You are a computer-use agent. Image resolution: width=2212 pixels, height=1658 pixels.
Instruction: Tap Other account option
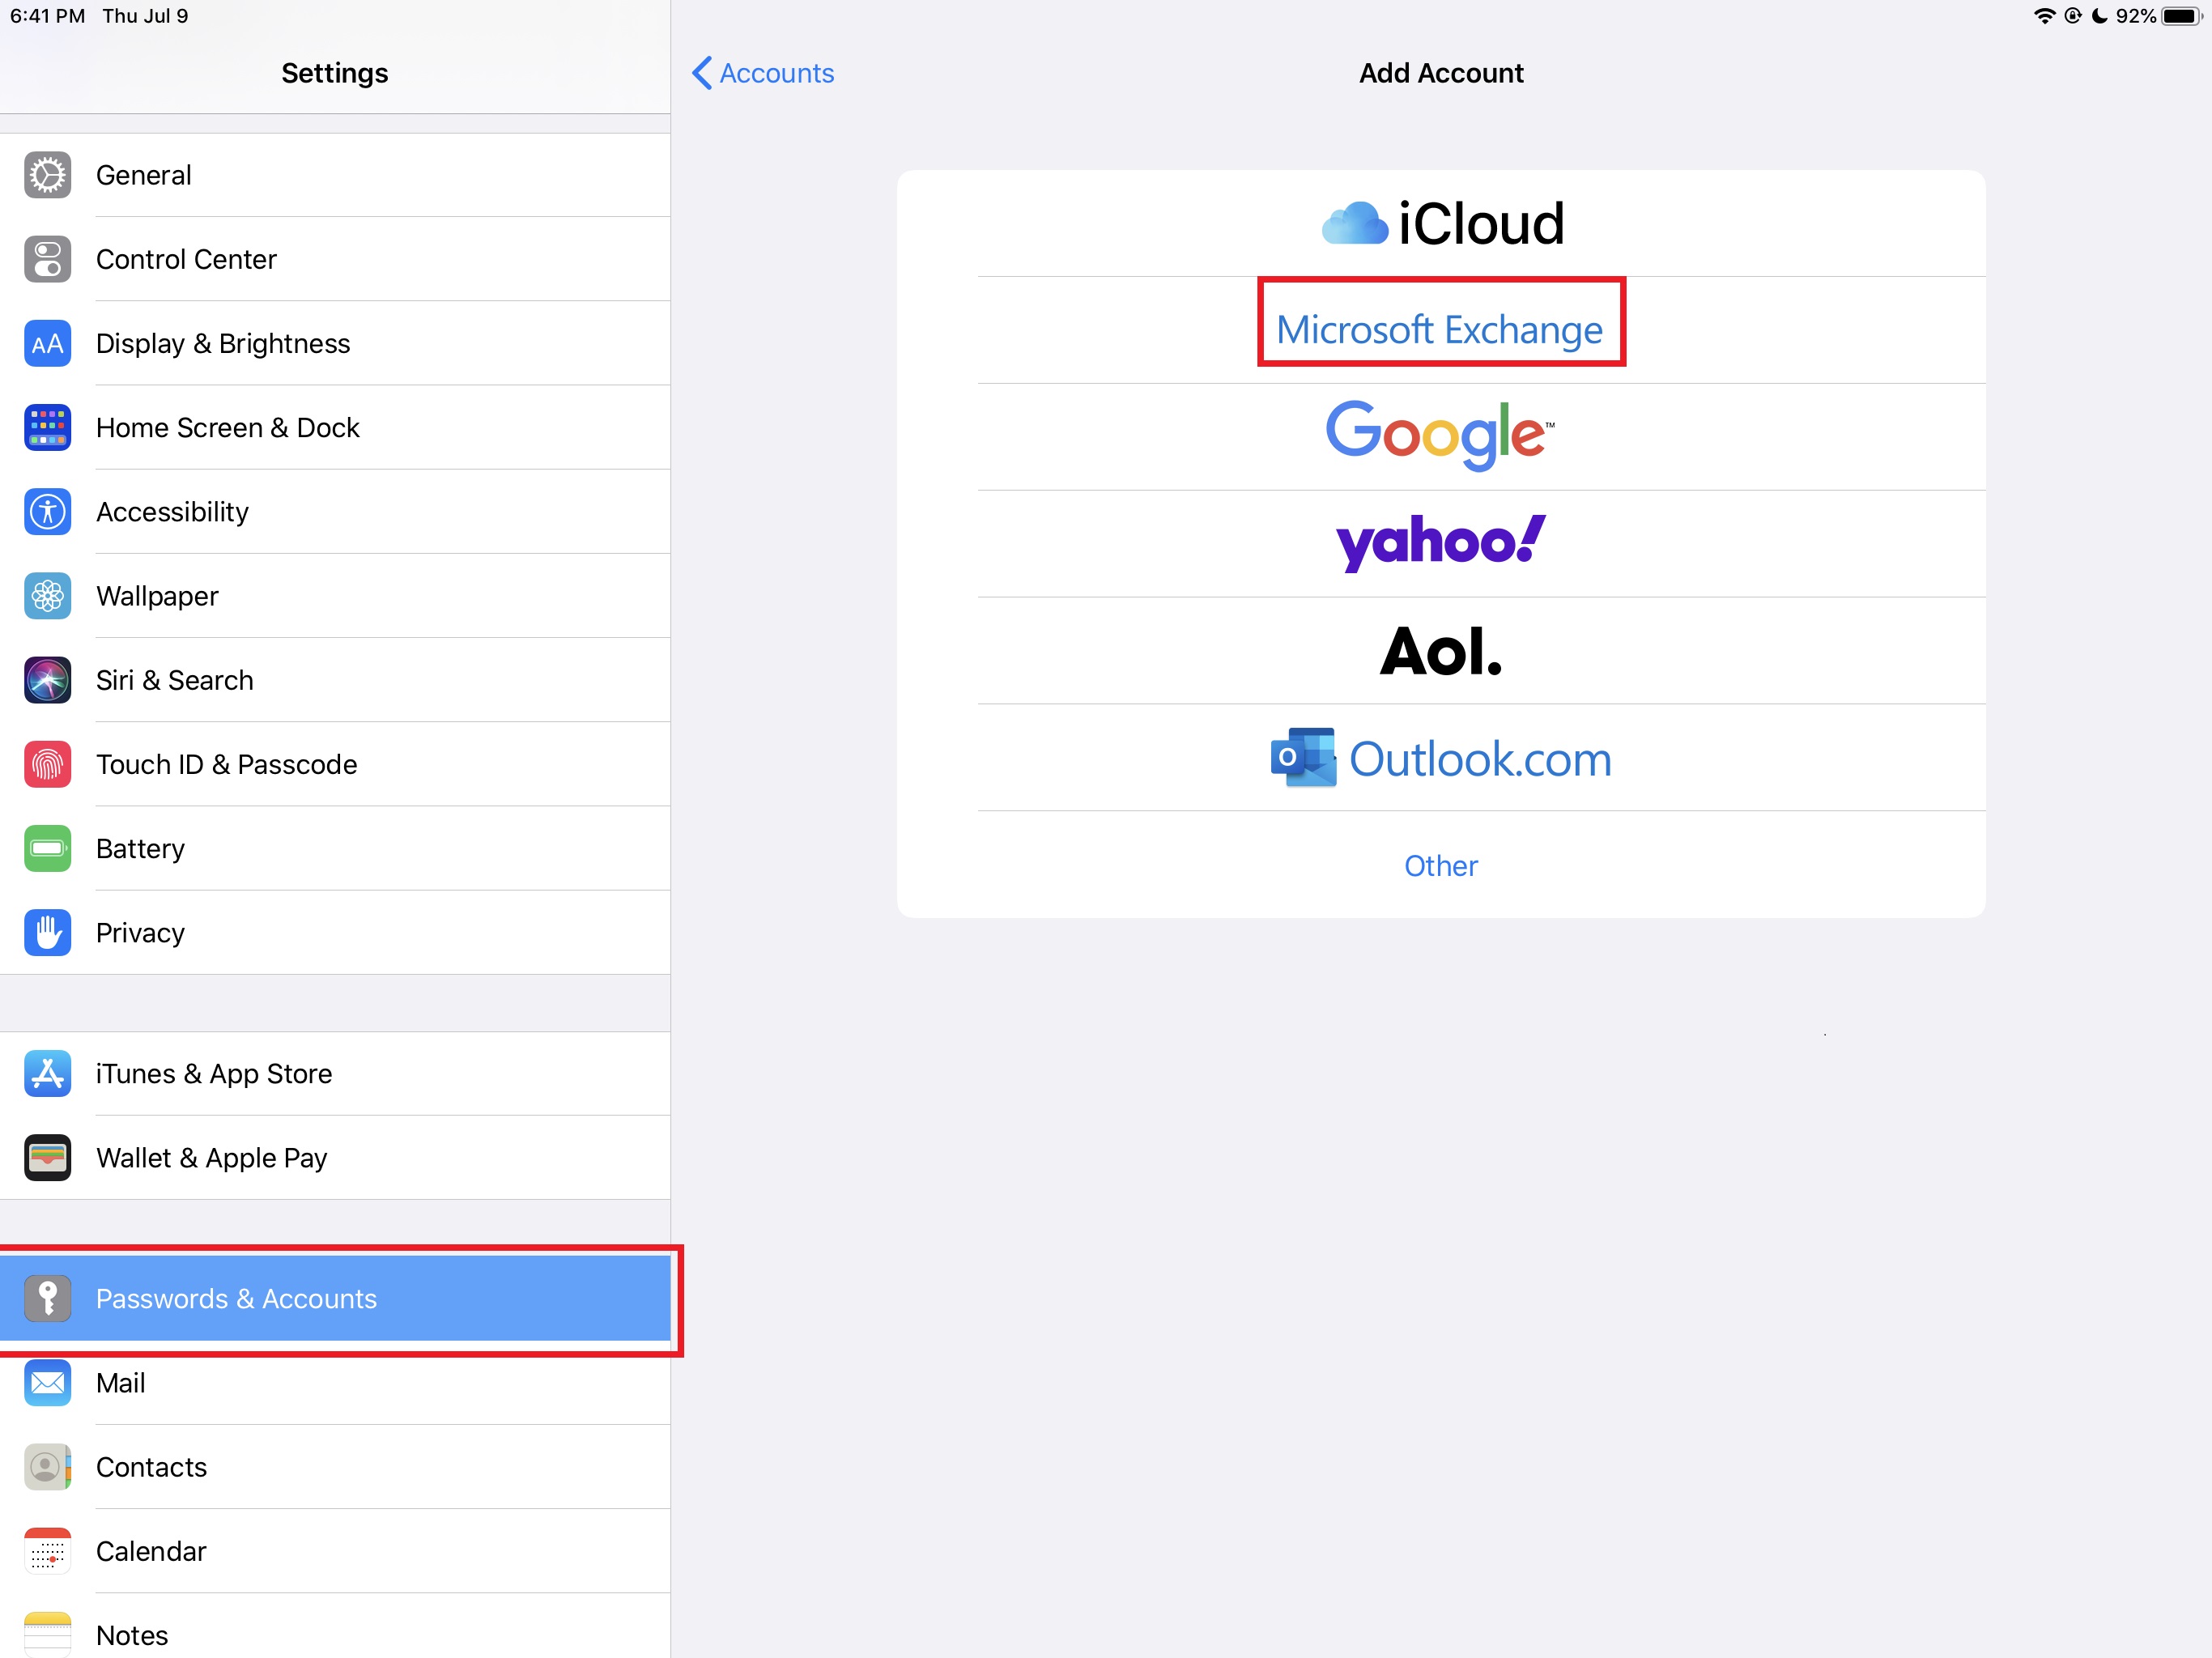coord(1440,865)
